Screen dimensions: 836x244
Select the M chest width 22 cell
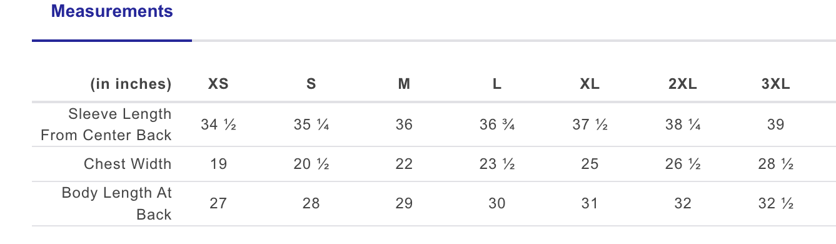404,164
